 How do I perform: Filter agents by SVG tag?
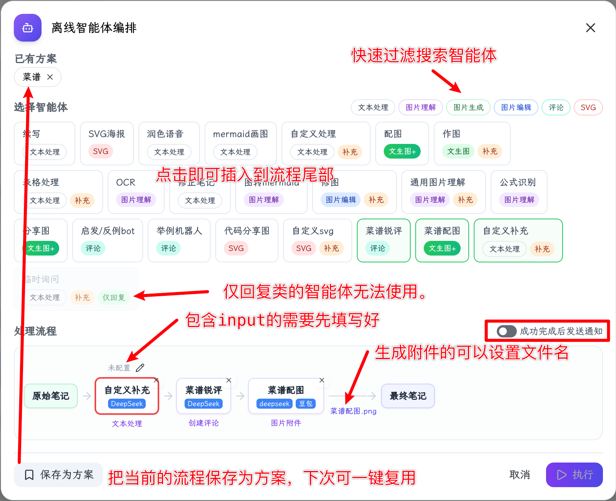pyautogui.click(x=588, y=107)
